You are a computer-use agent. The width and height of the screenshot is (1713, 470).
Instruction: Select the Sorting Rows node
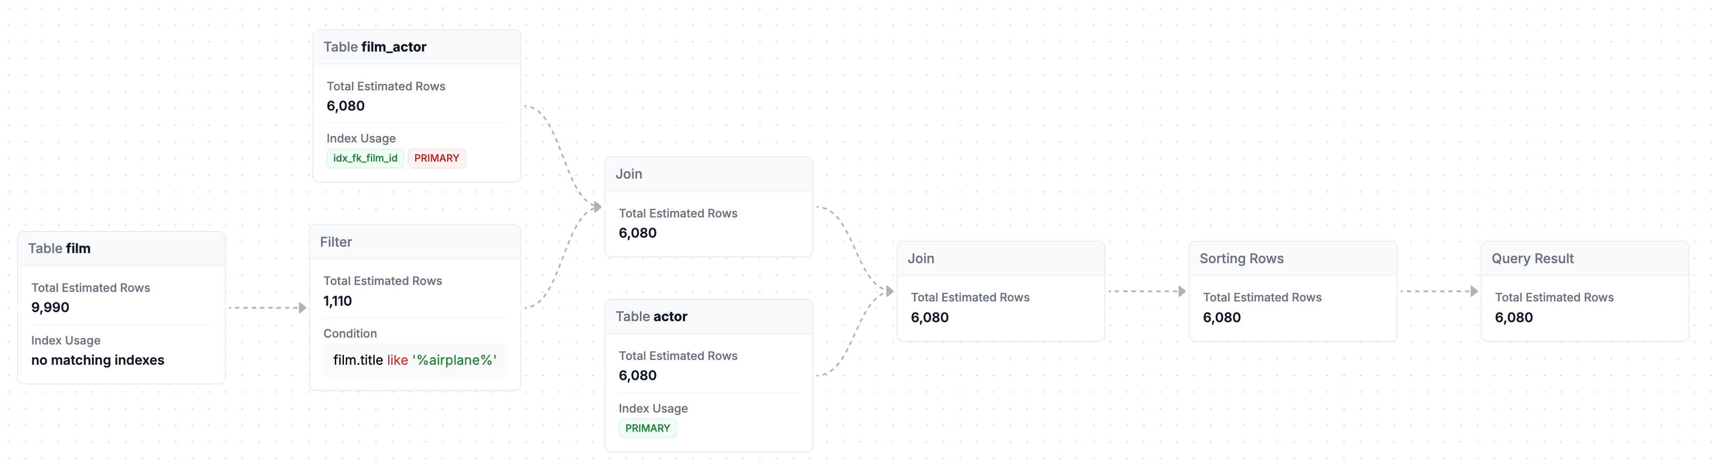(1292, 291)
